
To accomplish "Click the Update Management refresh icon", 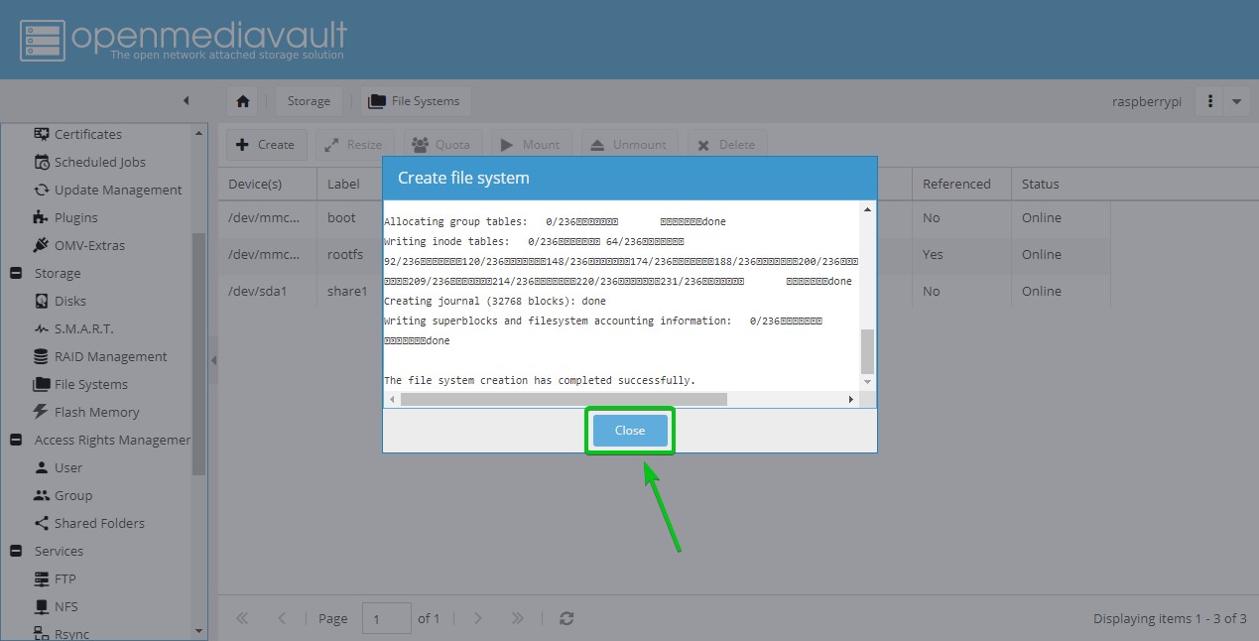I will (42, 190).
